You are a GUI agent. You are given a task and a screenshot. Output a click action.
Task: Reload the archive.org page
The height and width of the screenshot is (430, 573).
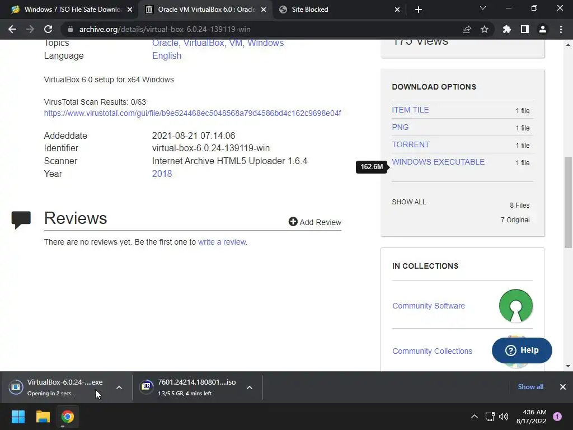[x=48, y=29]
